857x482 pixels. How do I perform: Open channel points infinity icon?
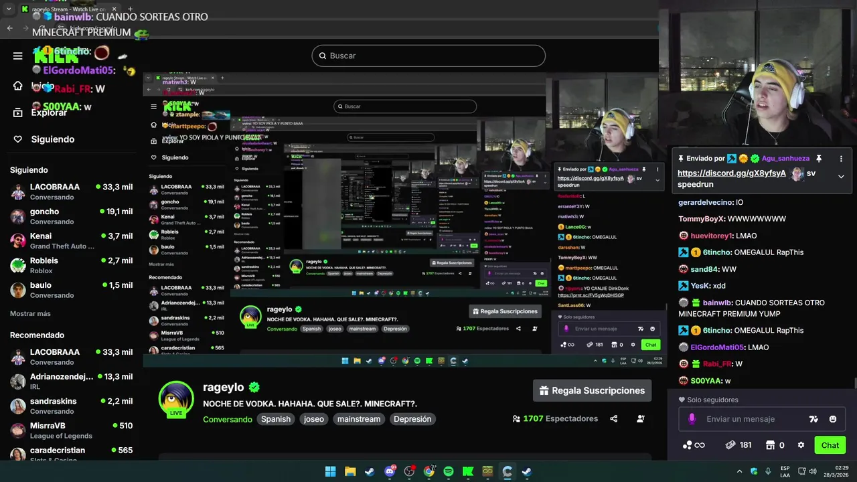tap(694, 445)
